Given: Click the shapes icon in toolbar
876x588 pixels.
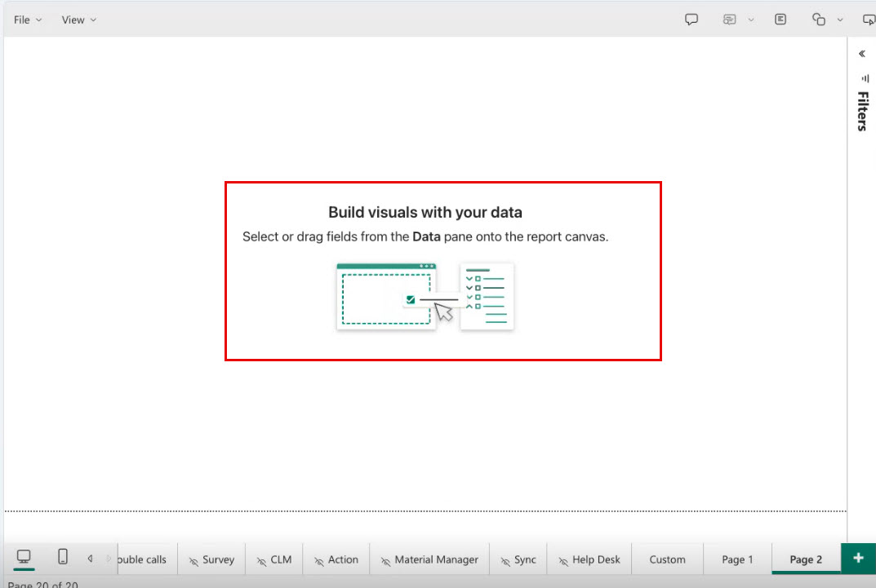Looking at the screenshot, I should [x=819, y=20].
